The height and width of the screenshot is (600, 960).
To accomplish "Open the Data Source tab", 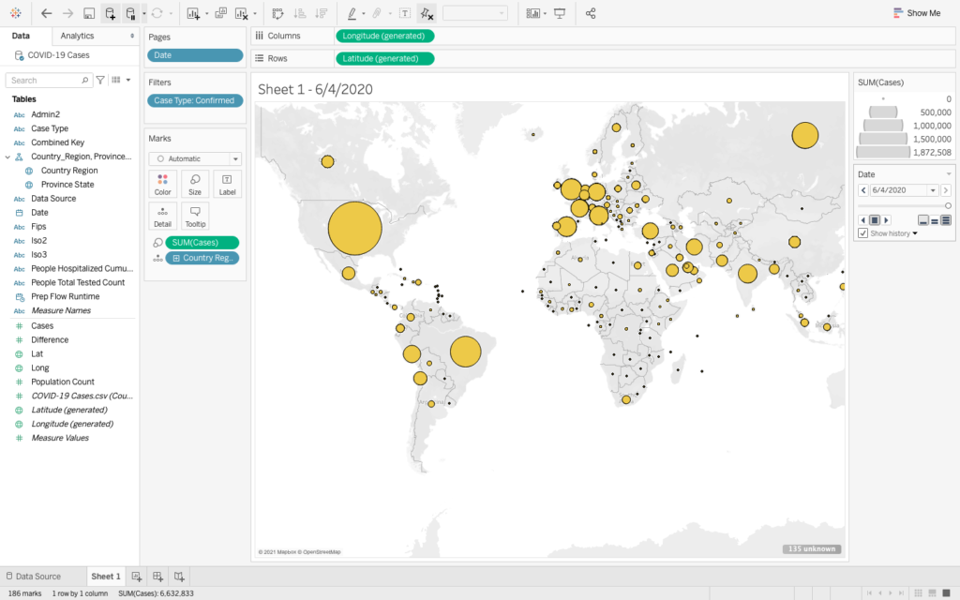I will (36, 576).
